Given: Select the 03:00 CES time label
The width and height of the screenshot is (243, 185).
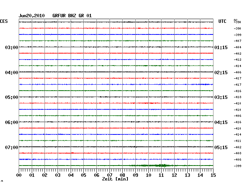Looking at the screenshot, I should click(x=12, y=47).
